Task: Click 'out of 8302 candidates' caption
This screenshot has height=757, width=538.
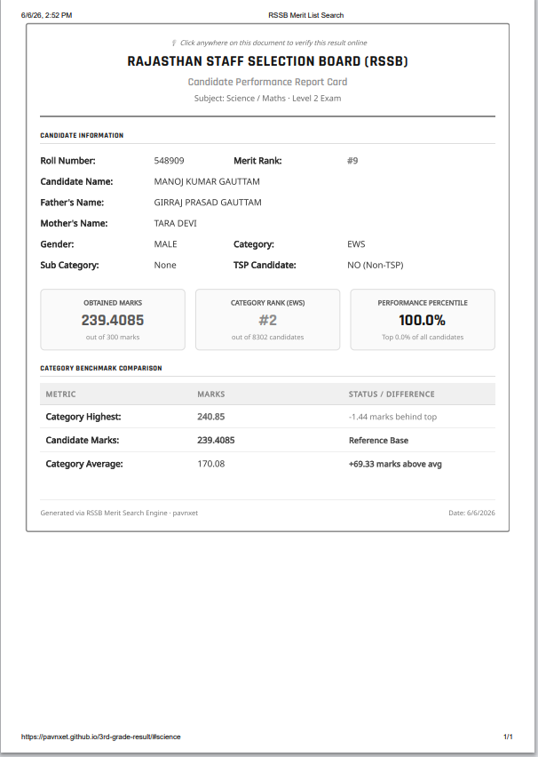Action: [268, 337]
